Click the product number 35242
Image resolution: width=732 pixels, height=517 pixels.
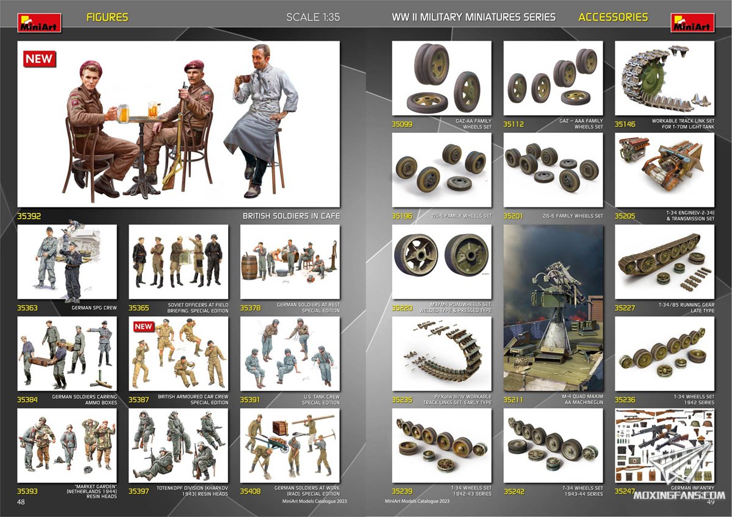tap(514, 491)
